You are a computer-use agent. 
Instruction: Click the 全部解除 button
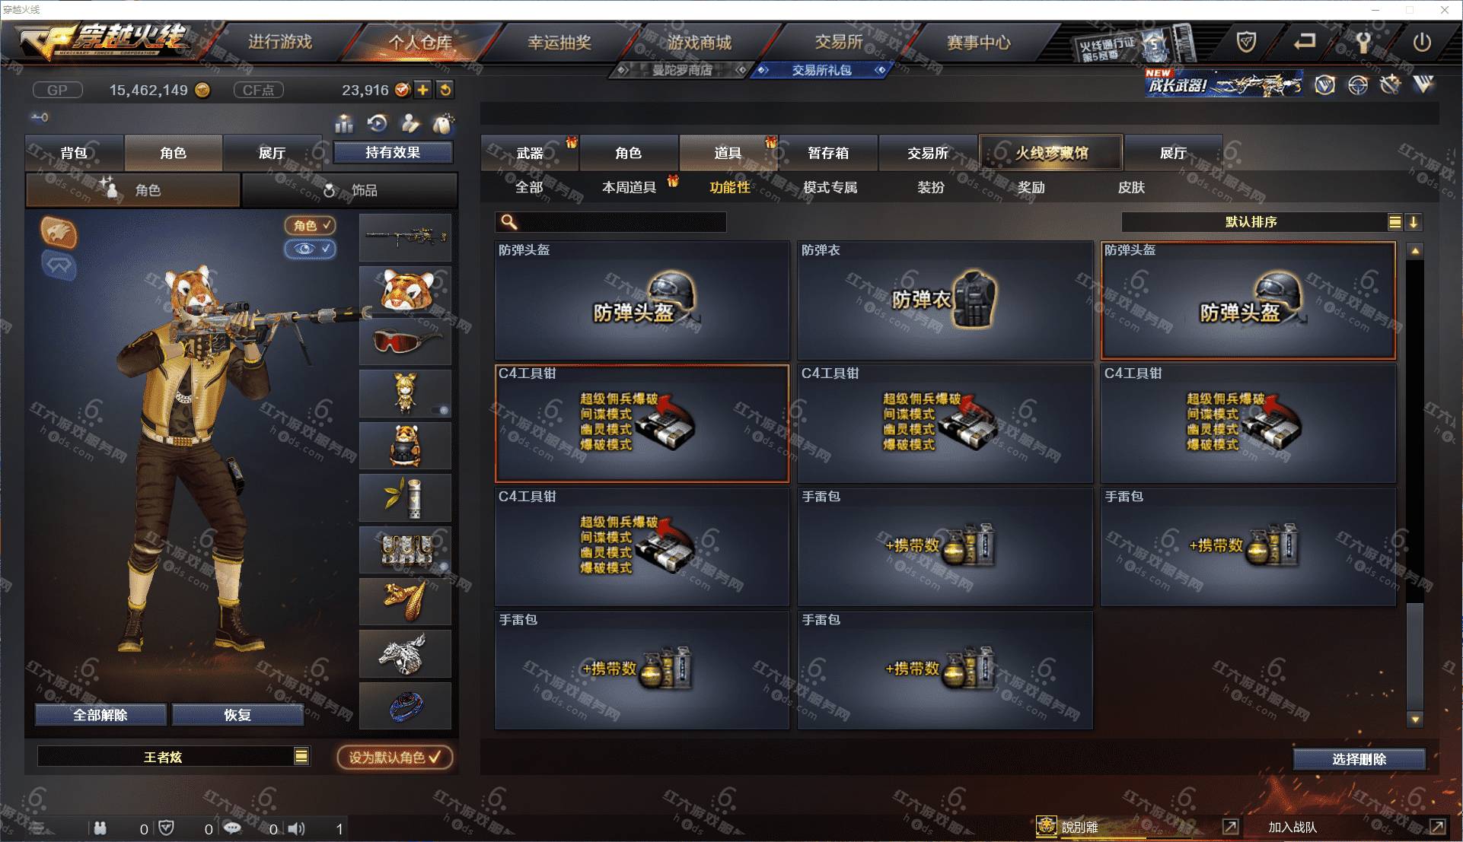100,715
